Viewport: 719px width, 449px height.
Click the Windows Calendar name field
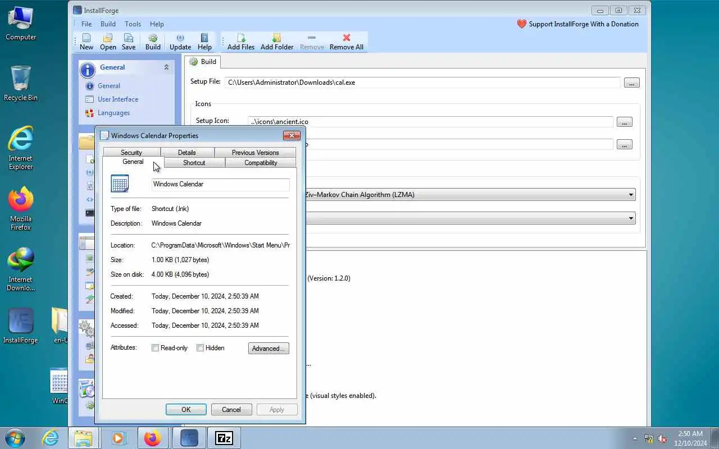click(x=221, y=184)
